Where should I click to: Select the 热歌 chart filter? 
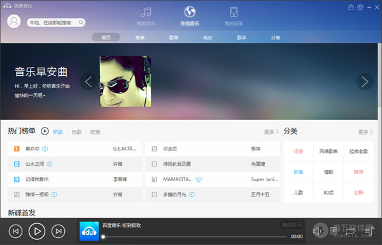point(76,132)
